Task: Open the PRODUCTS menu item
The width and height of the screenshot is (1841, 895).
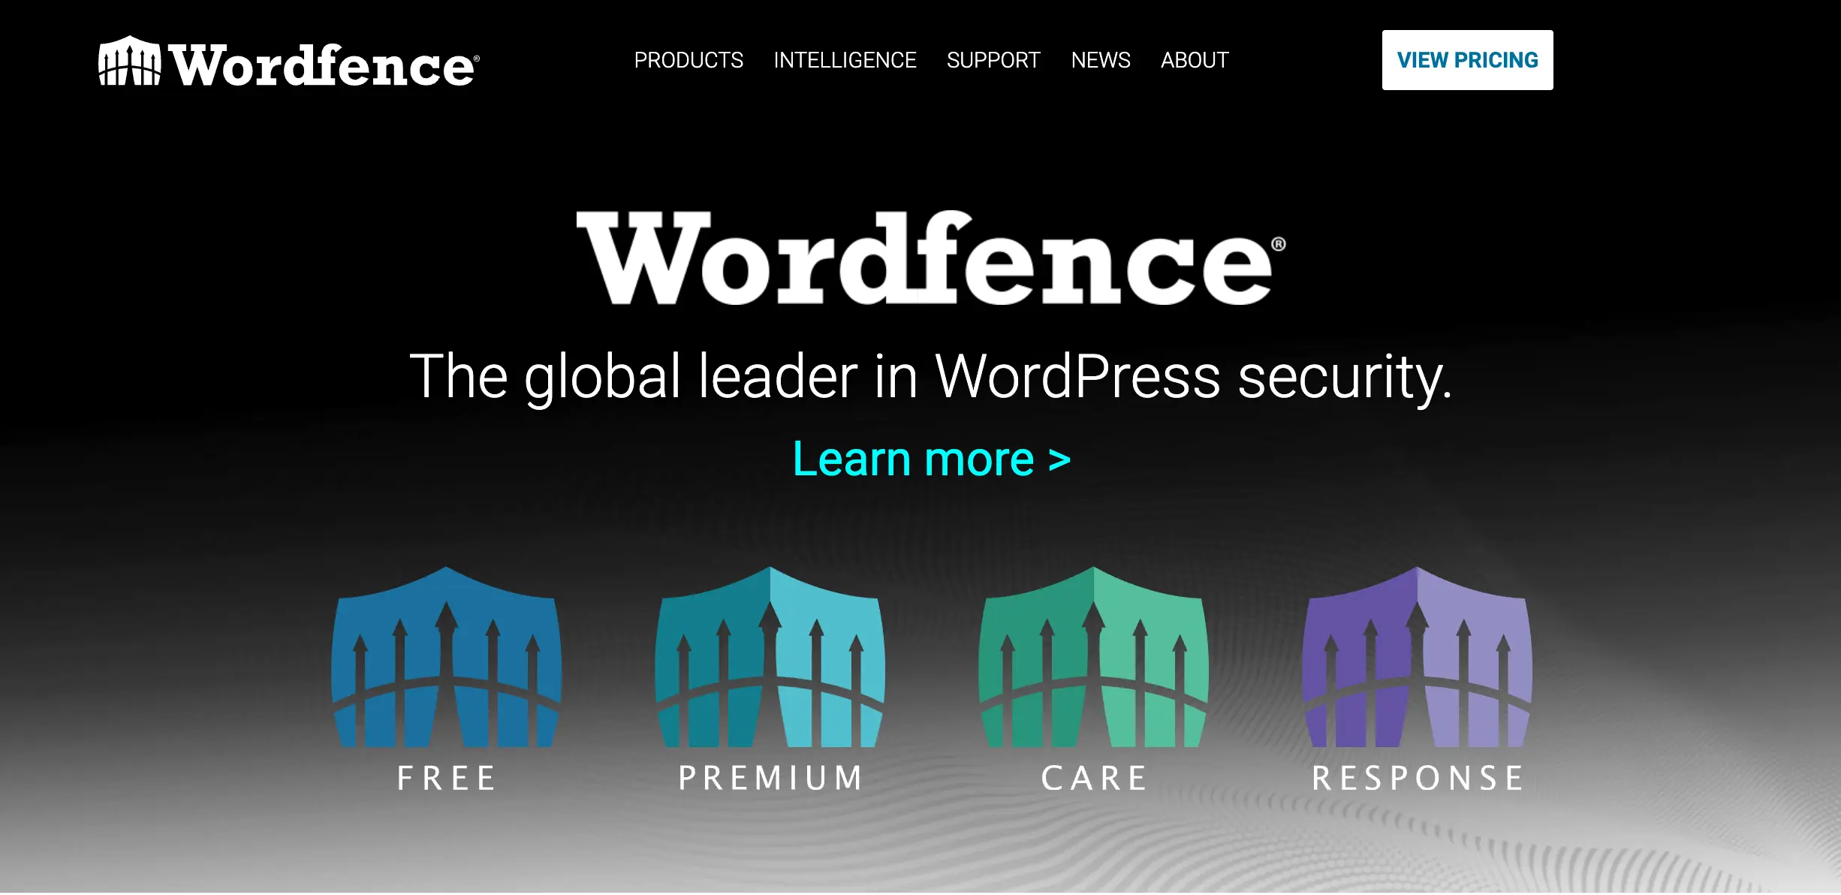Action: (687, 60)
